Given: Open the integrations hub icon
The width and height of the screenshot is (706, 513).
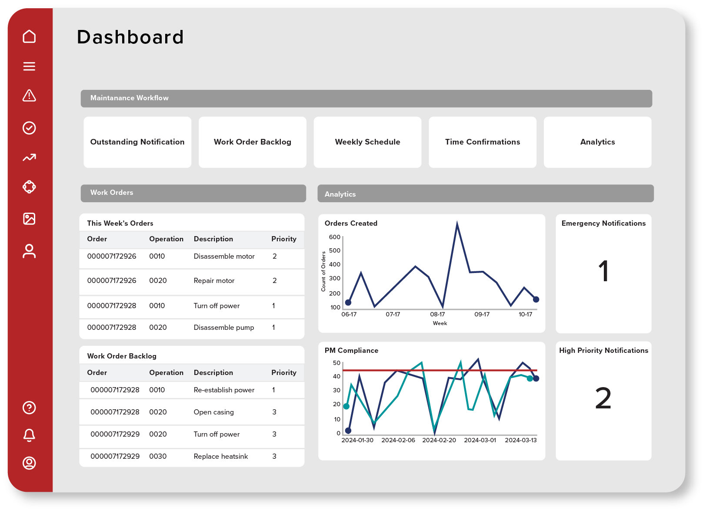Looking at the screenshot, I should click(29, 187).
